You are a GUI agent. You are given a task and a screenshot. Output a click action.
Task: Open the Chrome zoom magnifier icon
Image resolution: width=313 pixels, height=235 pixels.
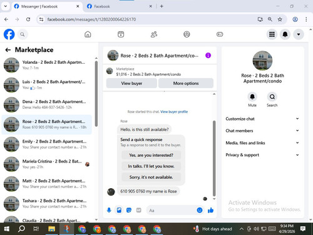pyautogui.click(x=270, y=19)
